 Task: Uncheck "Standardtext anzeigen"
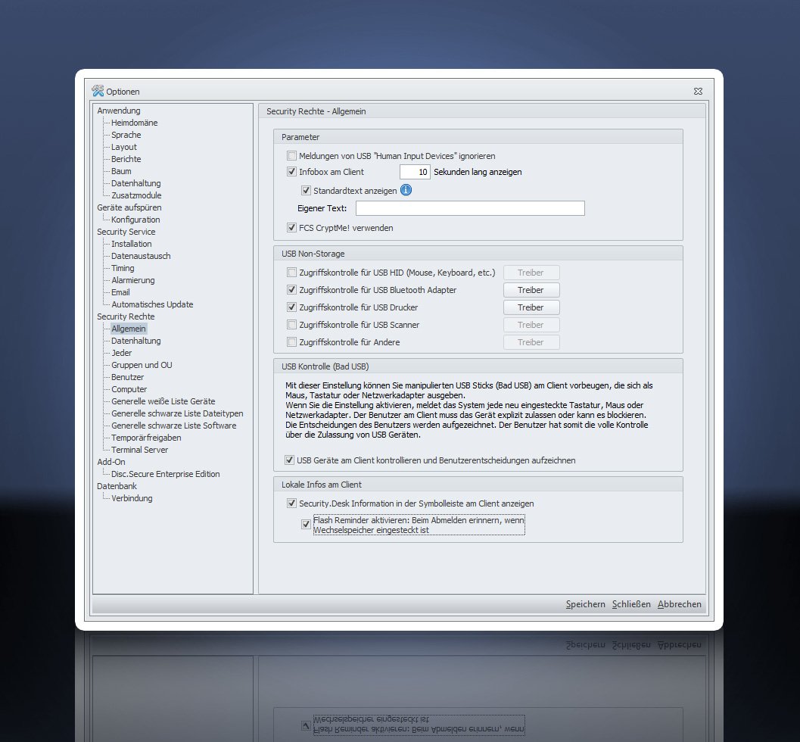306,190
